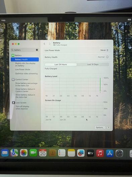Image resolution: width=132 pixels, height=177 pixels.
Task: Click the search magnifier icon
Action: 12,50
